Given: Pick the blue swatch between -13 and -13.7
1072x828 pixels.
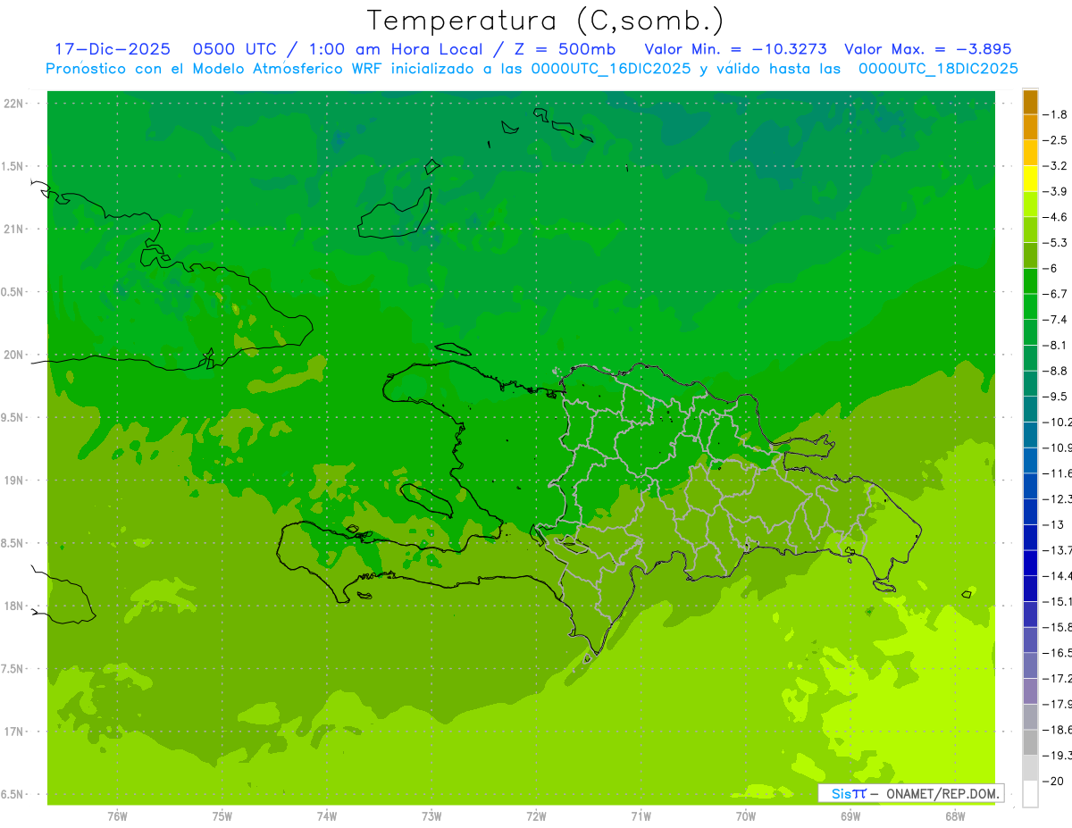Looking at the screenshot, I should (x=1030, y=538).
